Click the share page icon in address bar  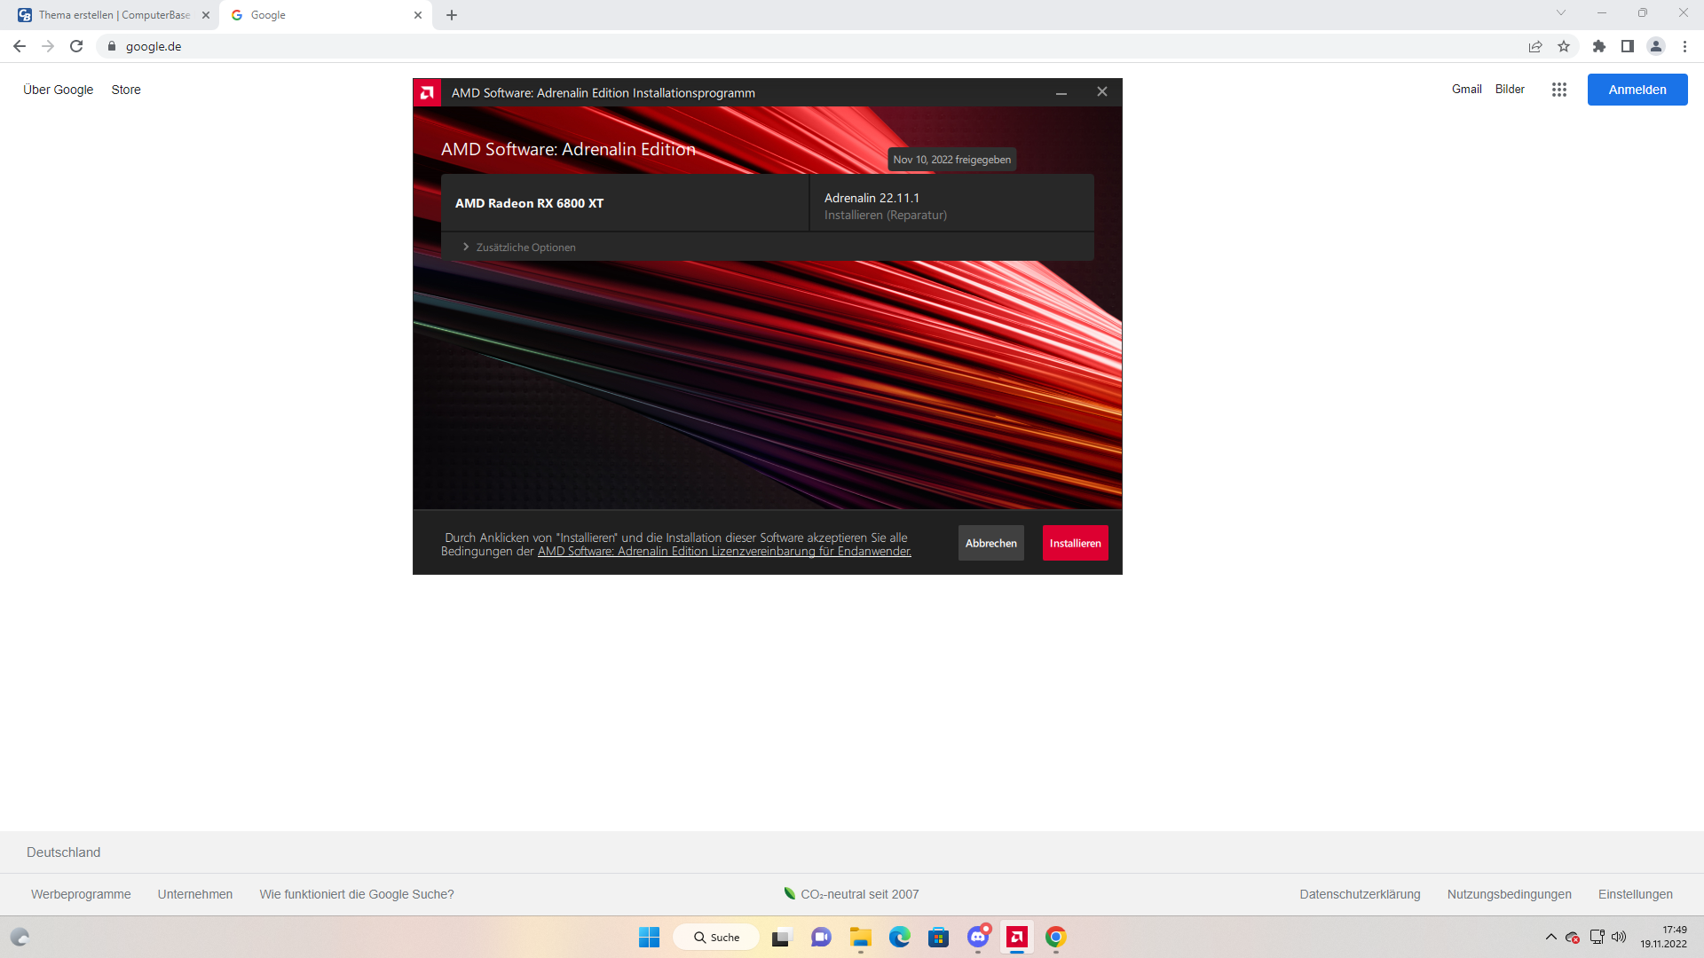pos(1535,46)
